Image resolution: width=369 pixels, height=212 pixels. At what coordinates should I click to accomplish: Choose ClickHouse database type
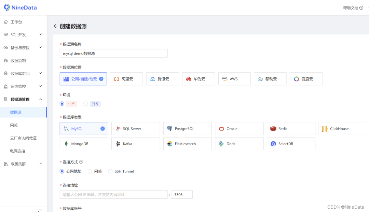point(343,128)
